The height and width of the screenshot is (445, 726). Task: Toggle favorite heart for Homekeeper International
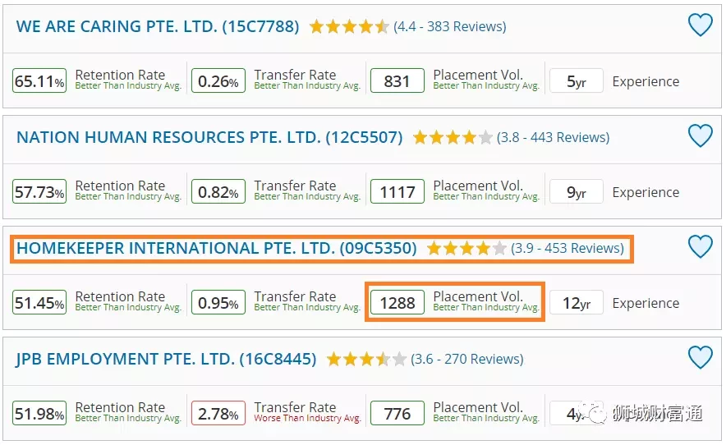tap(700, 245)
